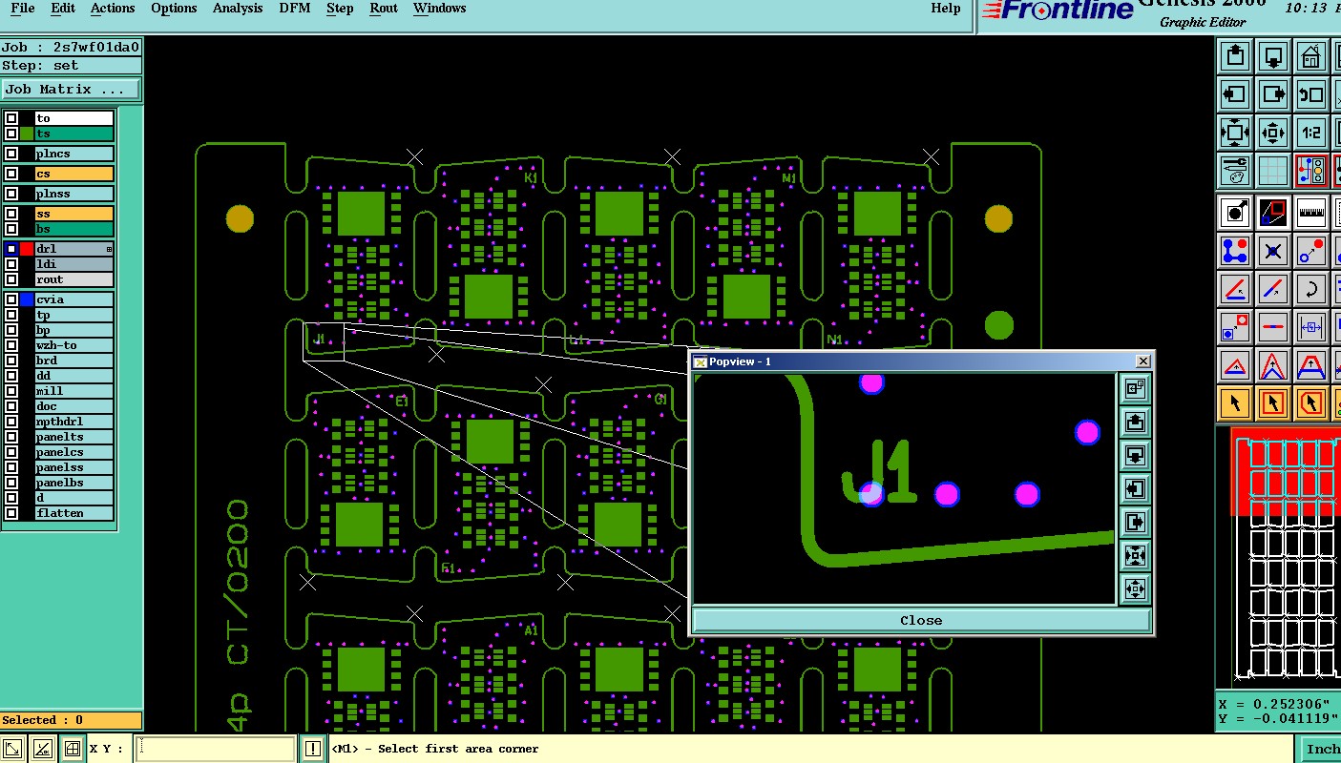
Task: Toggle the checkbox for layer to
Action: click(11, 118)
